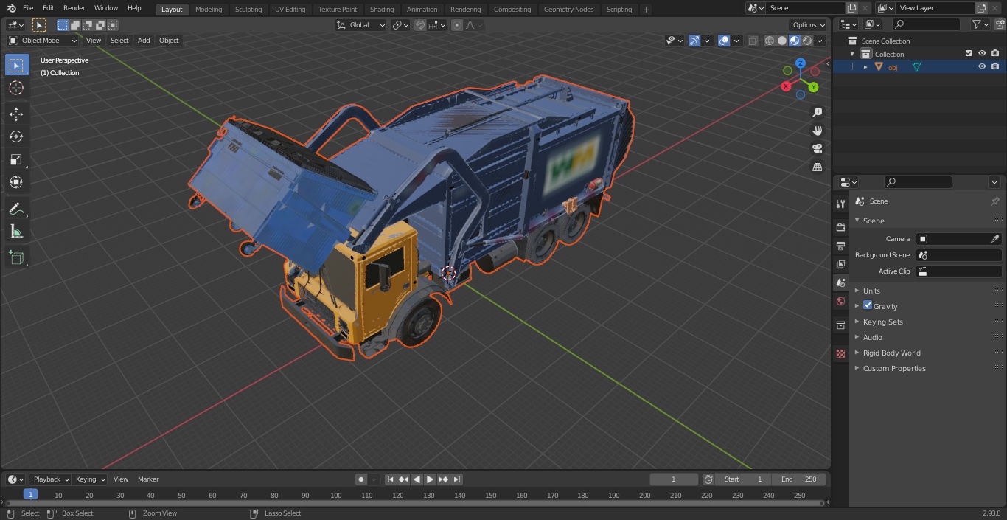Image resolution: width=1007 pixels, height=520 pixels.
Task: Open the World properties tab
Action: (840, 301)
